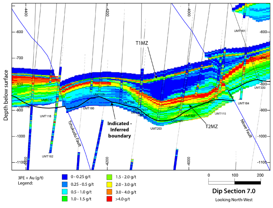This screenshot has width=273, height=208.
Task: Select the red >4.0 g/t legend swatch
Action: pos(110,200)
